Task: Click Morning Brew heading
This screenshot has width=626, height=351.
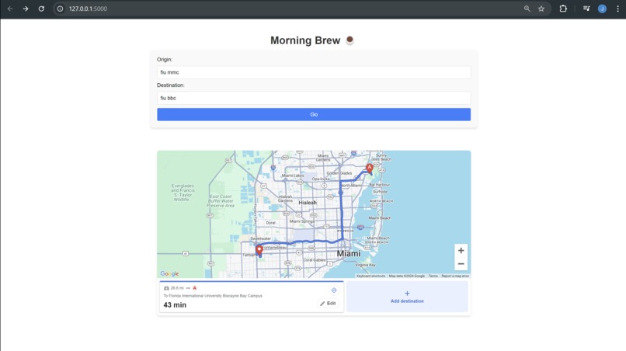Action: tap(305, 40)
